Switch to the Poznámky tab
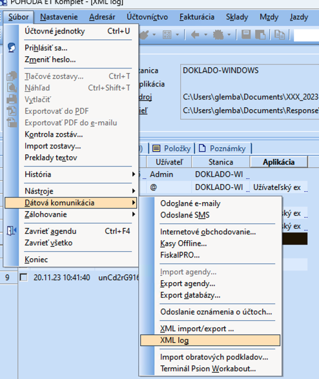319x379 pixels. 224,148
